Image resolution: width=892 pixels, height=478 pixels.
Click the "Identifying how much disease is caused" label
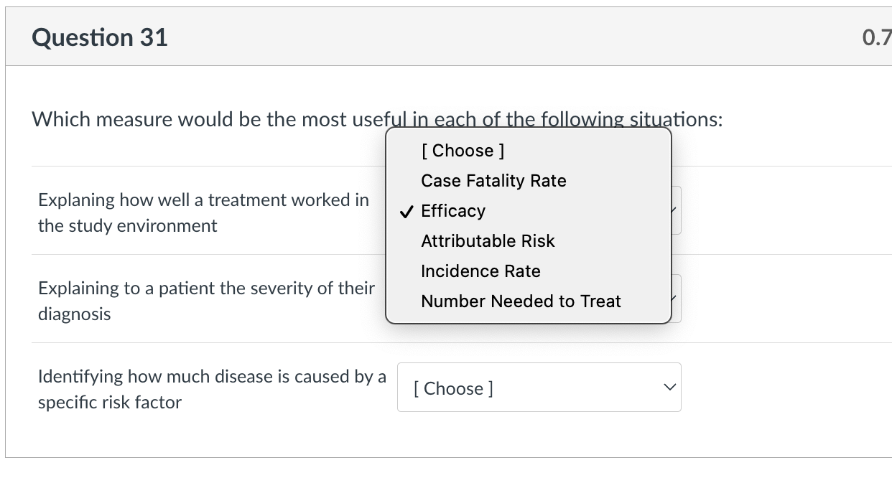[x=212, y=377]
